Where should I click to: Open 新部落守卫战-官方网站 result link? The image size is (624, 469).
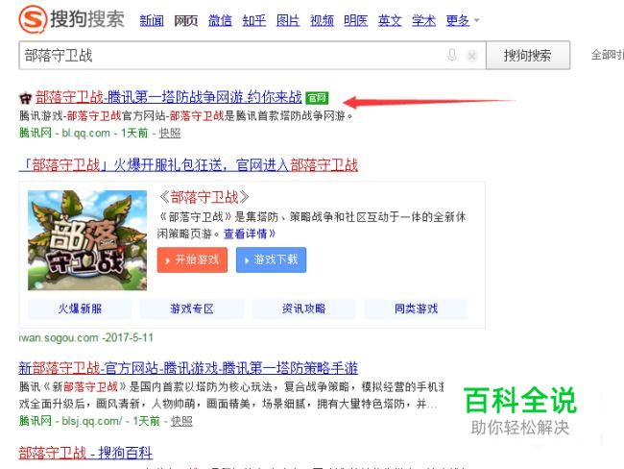188,368
